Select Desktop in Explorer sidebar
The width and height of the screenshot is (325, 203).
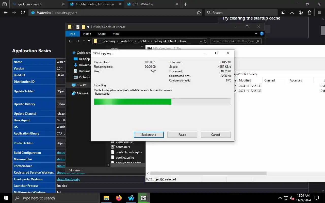(82, 59)
